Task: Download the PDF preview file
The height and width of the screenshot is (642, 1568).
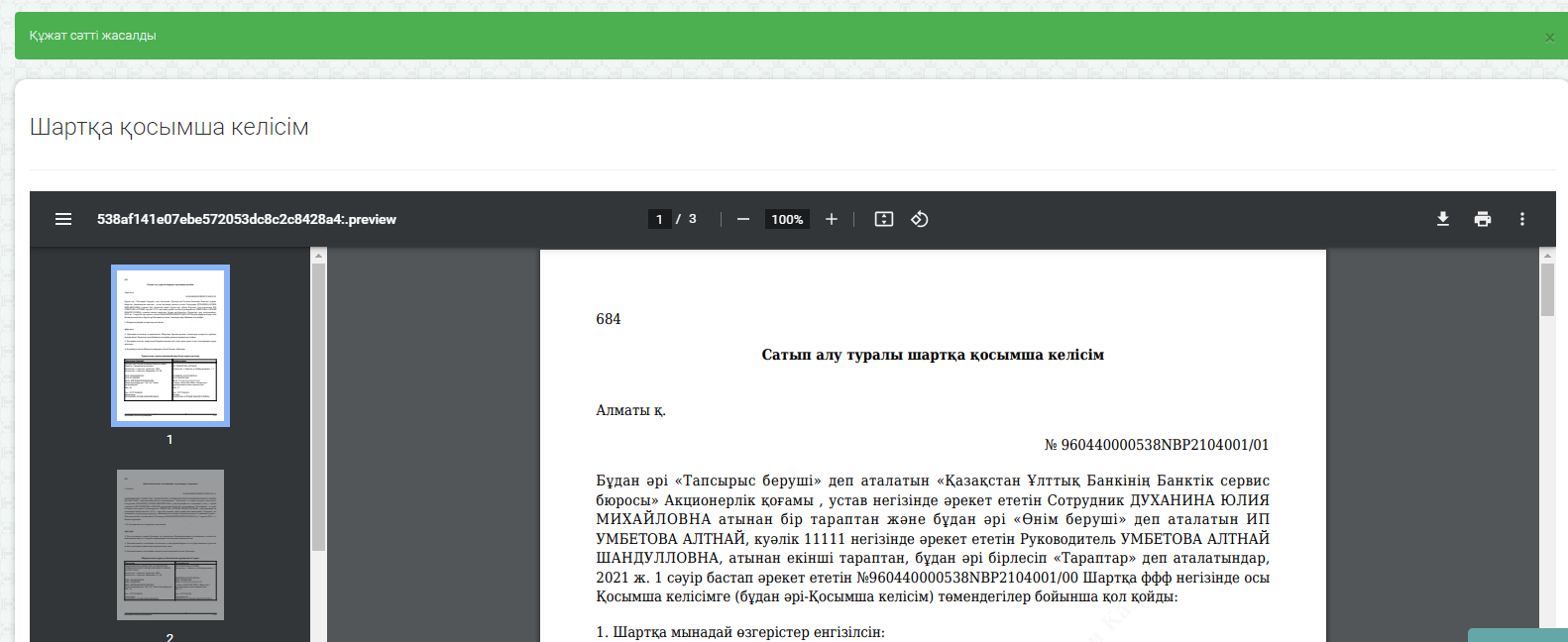Action: pyautogui.click(x=1443, y=219)
